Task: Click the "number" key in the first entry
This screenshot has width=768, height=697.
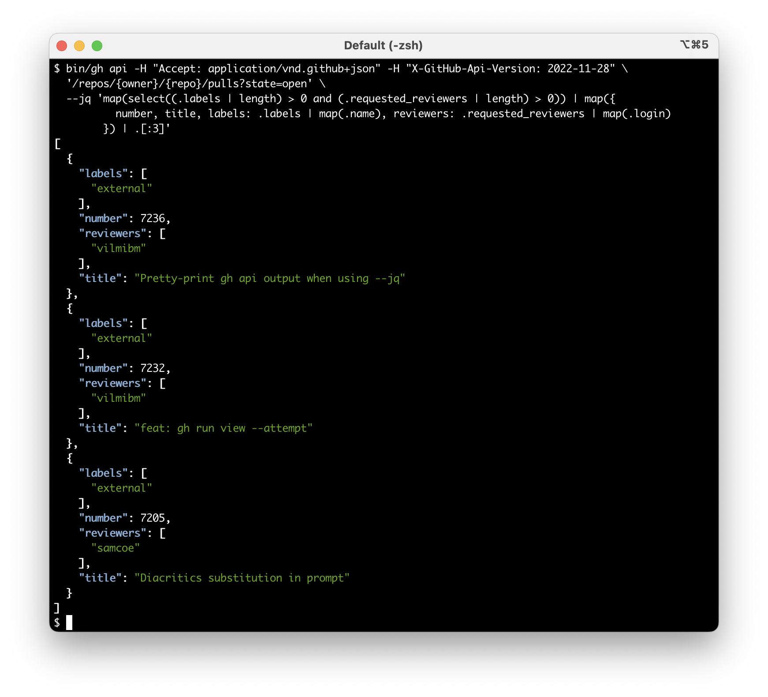Action: click(103, 219)
